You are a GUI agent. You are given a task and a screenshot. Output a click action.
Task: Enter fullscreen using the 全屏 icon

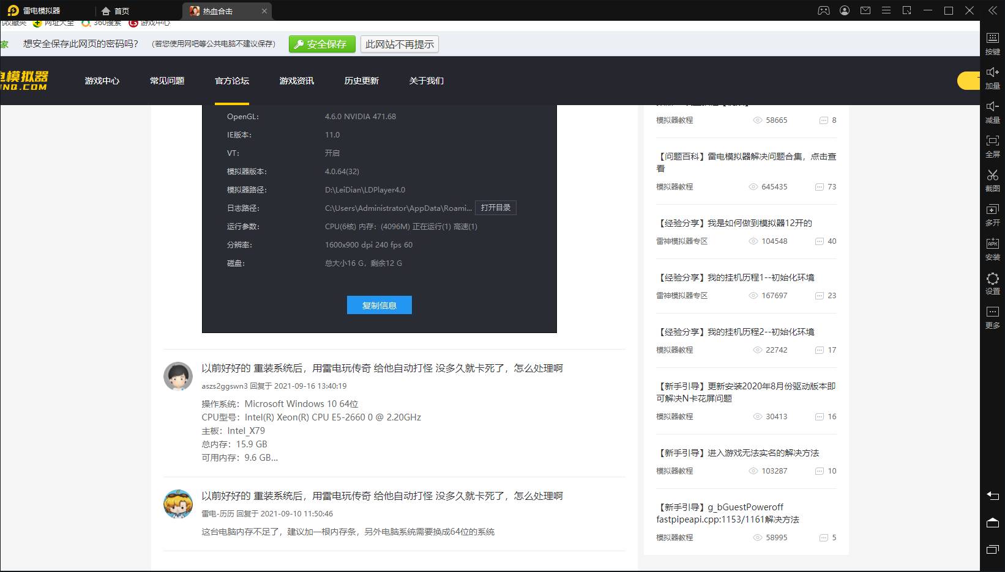(x=992, y=145)
